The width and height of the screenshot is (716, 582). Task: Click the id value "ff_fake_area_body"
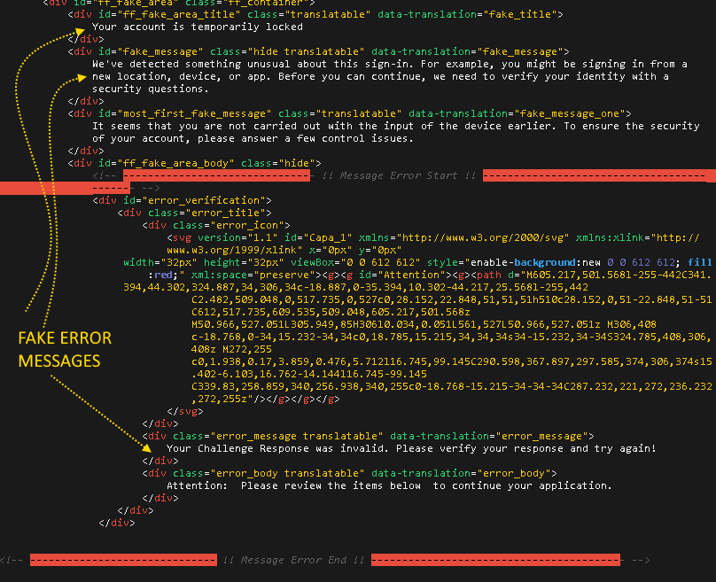click(175, 163)
